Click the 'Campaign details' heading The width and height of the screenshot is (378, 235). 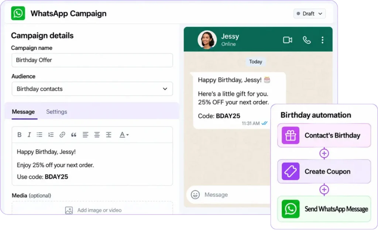coord(42,35)
